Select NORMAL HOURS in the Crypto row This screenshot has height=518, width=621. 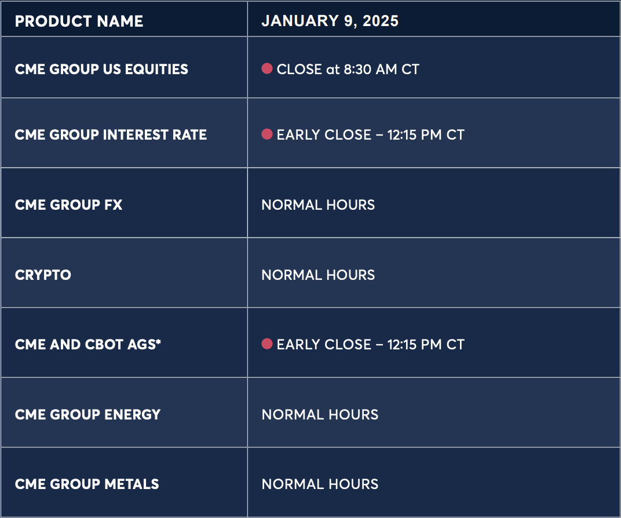[318, 275]
